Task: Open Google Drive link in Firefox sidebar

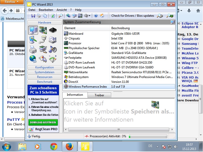Action: click(x=190, y=39)
